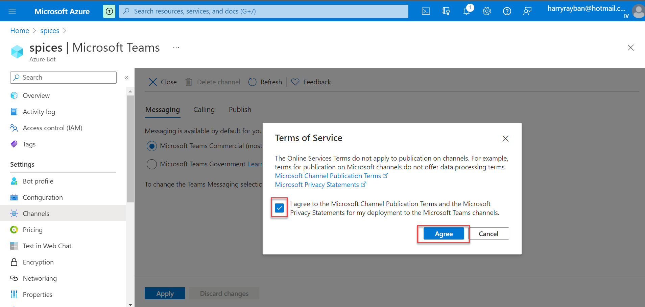This screenshot has width=645, height=307.
Task: Click the sidebar Search box
Action: click(x=63, y=78)
